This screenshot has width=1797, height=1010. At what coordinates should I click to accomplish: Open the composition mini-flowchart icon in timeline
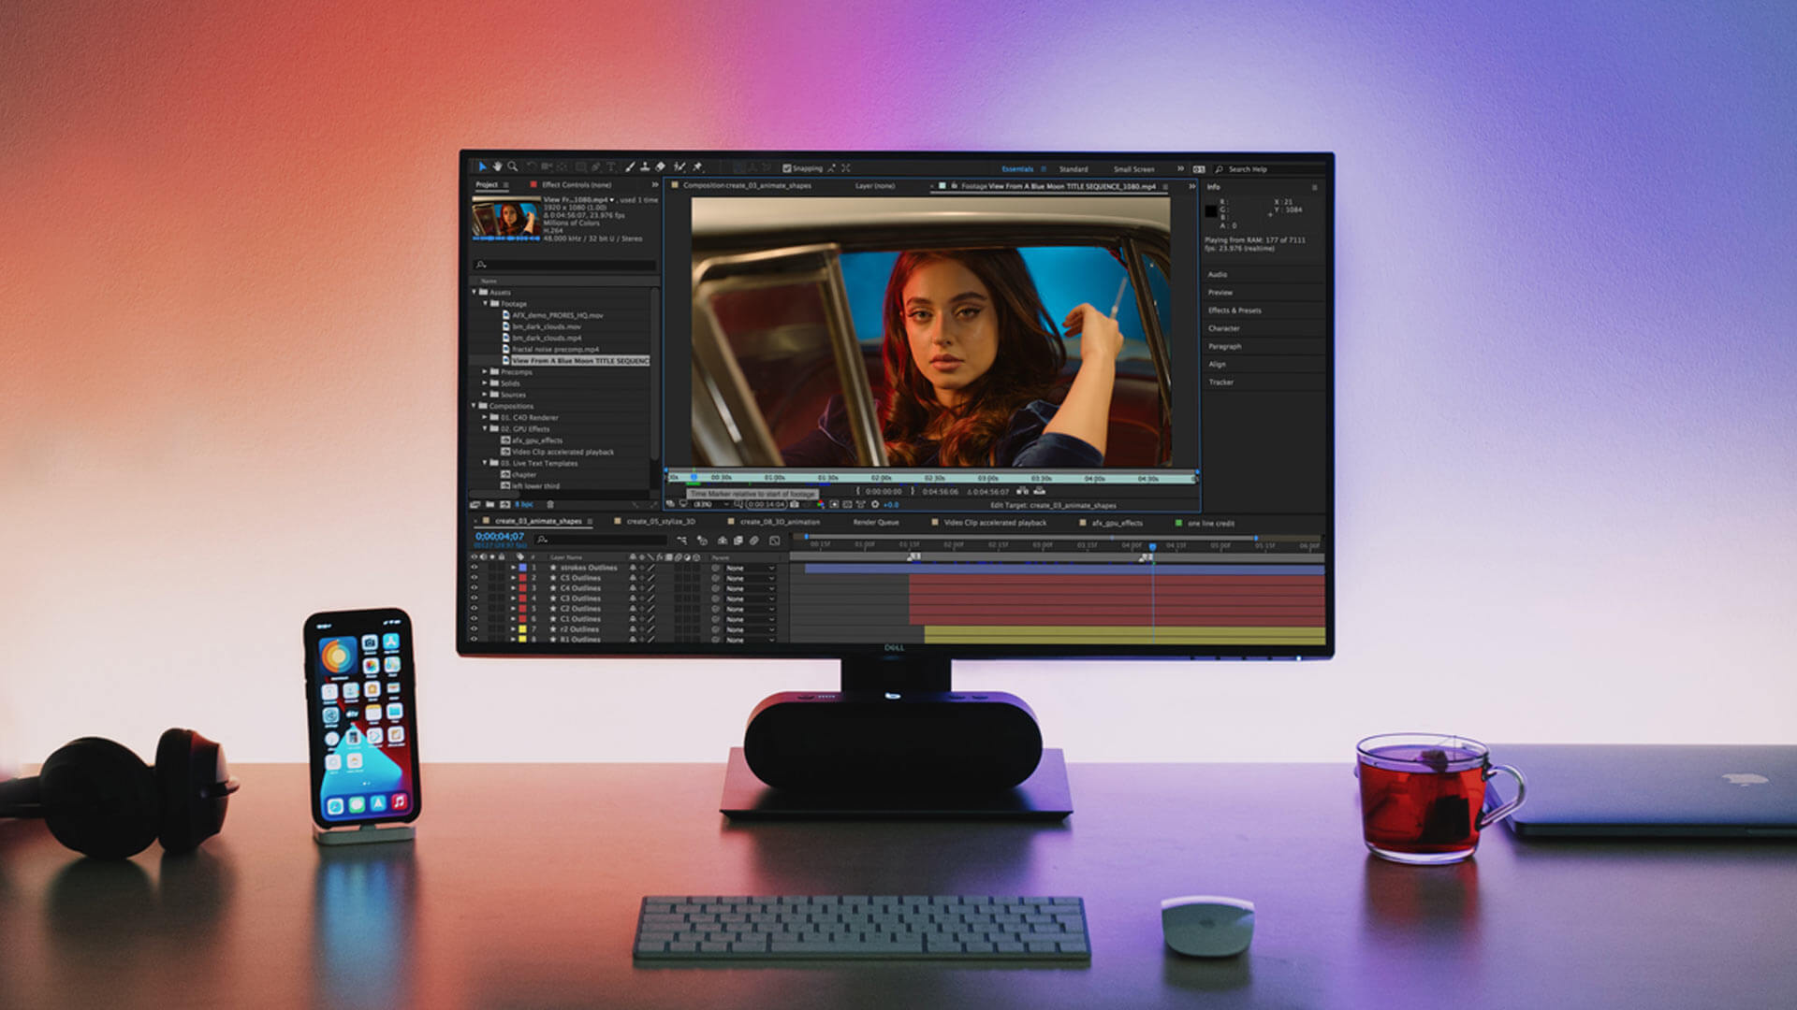682,541
